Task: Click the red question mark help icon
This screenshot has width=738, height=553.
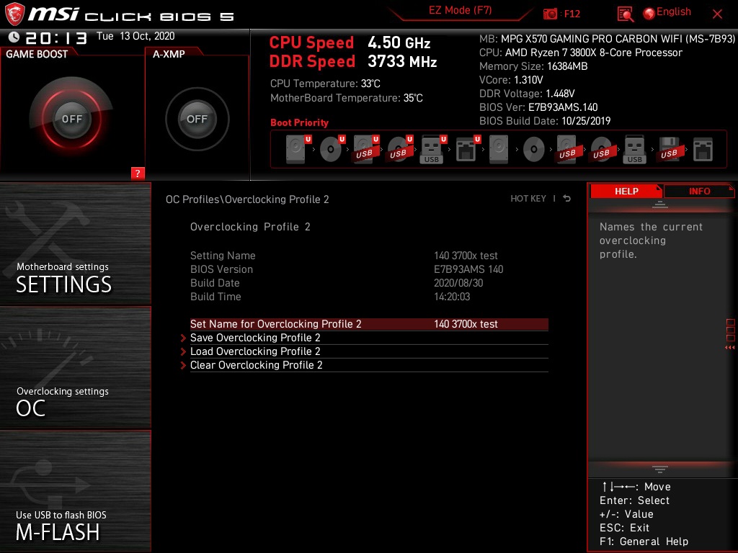Action: pos(138,173)
